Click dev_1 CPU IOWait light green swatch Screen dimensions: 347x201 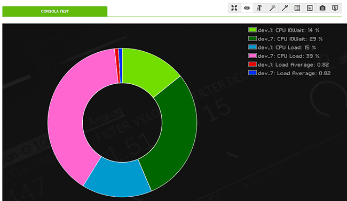point(253,30)
